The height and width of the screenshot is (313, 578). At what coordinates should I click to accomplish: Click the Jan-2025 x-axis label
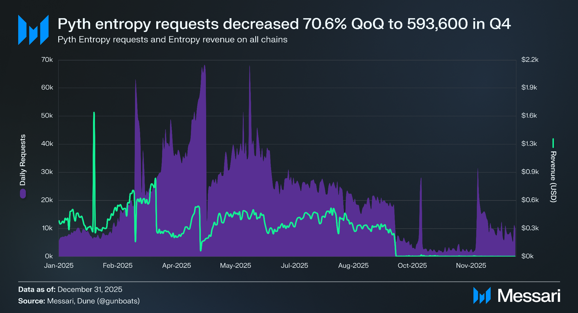point(59,266)
